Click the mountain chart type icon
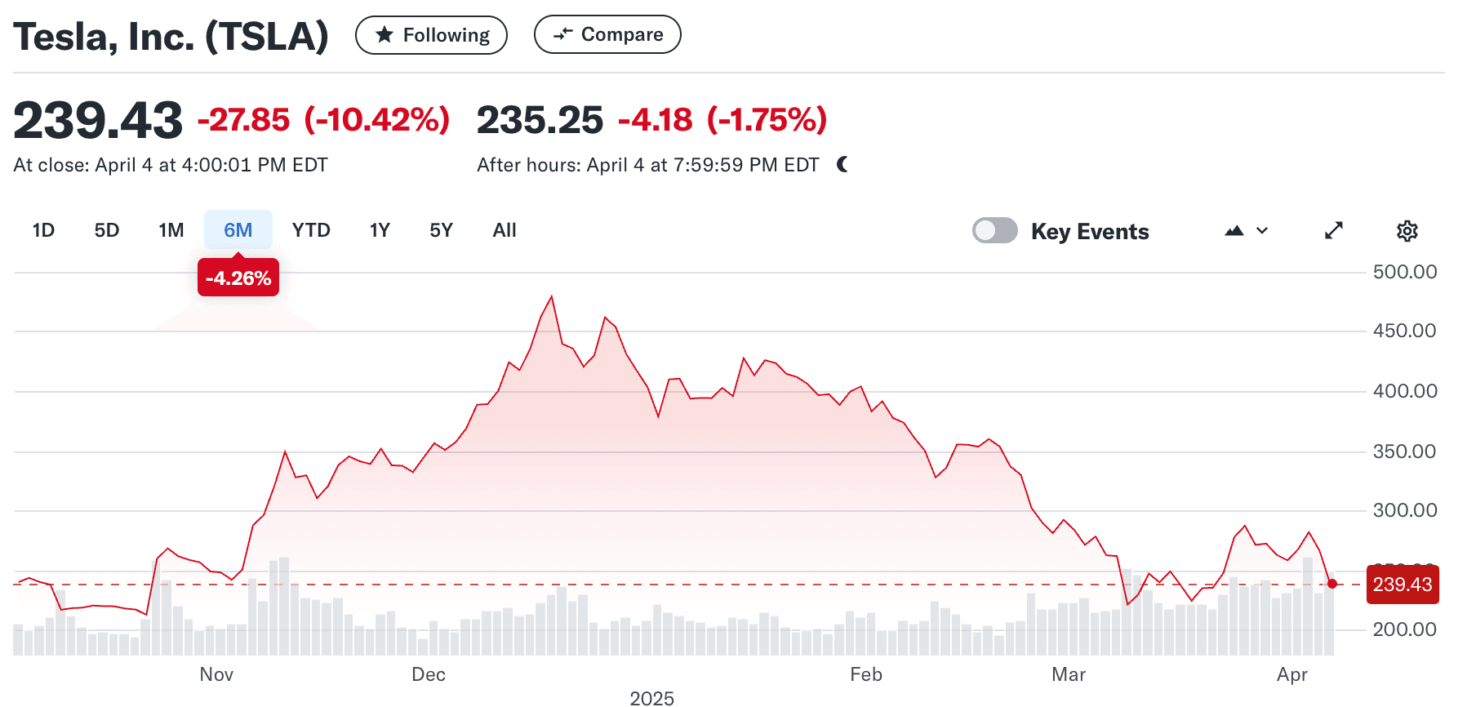The image size is (1458, 707). (x=1234, y=231)
